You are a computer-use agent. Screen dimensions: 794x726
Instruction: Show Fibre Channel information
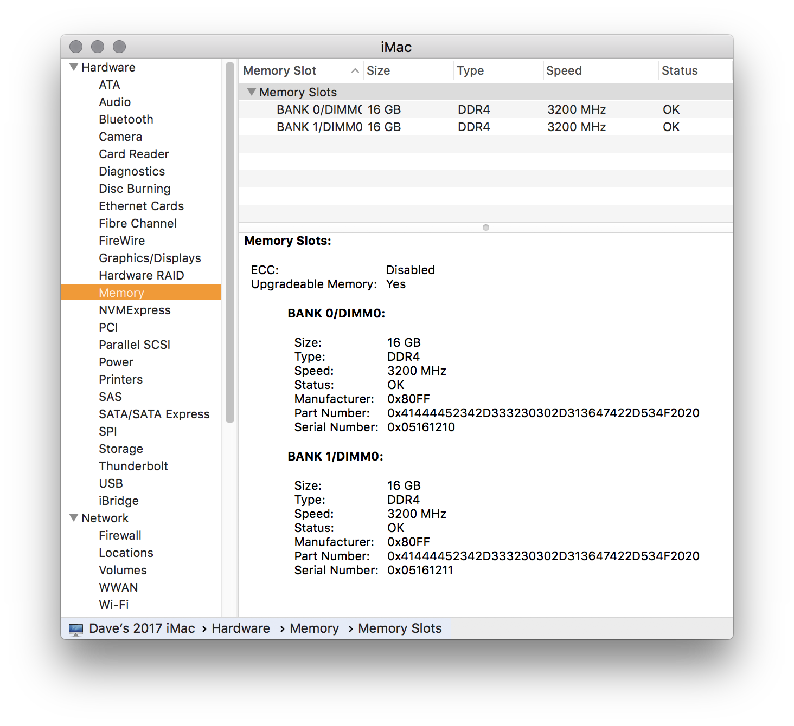(x=138, y=223)
